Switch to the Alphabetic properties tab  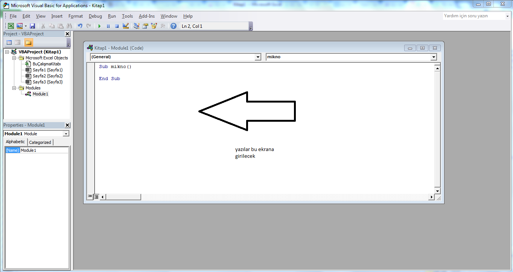15,142
